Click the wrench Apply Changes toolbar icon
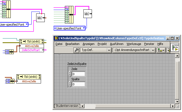 pyautogui.click(x=76, y=50)
